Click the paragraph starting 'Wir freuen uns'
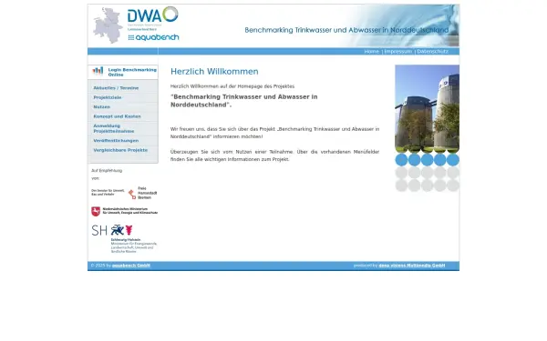 tap(274, 133)
